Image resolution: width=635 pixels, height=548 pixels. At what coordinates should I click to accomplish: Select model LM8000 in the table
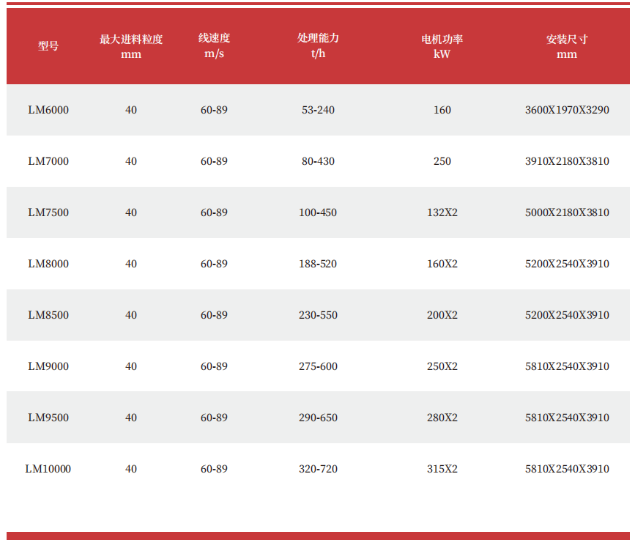pyautogui.click(x=48, y=264)
